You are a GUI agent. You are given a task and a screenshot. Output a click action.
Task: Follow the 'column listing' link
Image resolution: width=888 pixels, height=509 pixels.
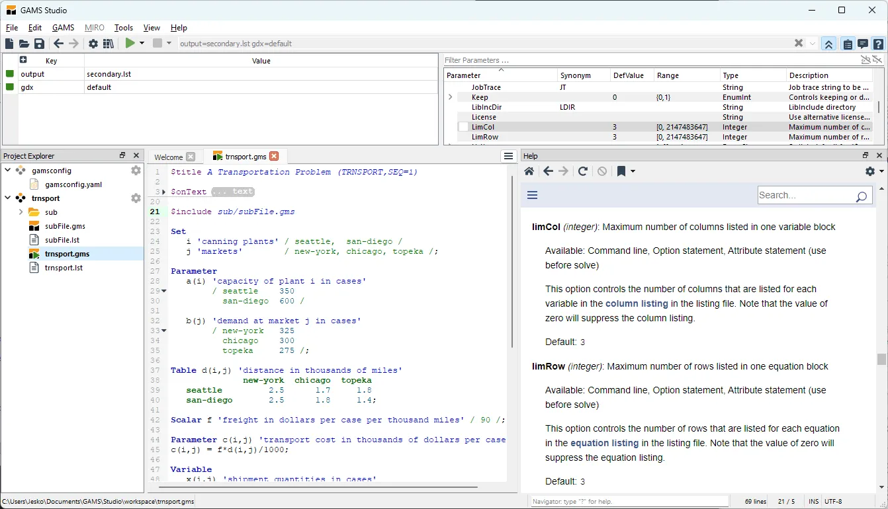[x=637, y=303]
